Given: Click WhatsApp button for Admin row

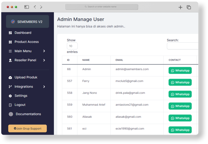Looking at the screenshot, I should (x=180, y=71).
